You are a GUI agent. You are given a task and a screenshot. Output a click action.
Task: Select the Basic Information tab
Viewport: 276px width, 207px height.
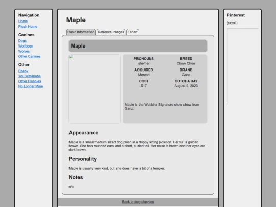pyautogui.click(x=81, y=32)
